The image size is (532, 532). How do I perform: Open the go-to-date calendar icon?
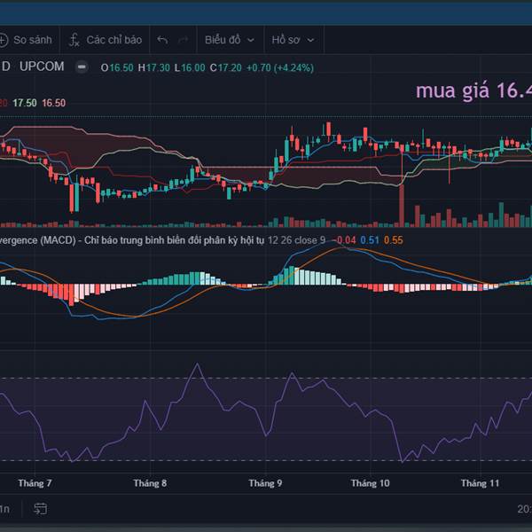tap(41, 509)
